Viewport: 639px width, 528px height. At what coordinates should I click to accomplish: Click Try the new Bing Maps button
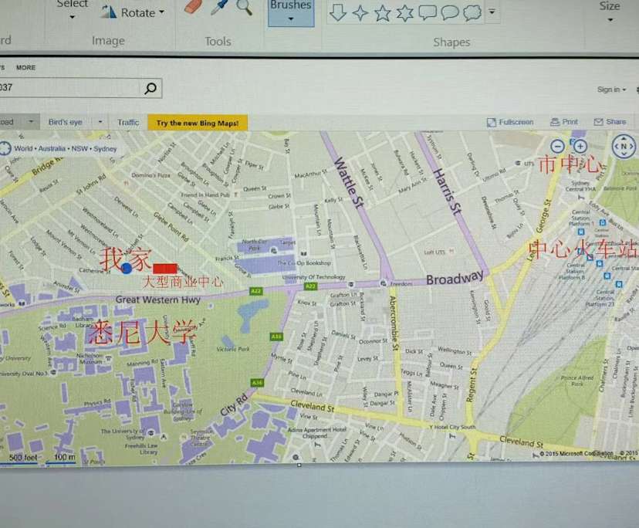198,123
